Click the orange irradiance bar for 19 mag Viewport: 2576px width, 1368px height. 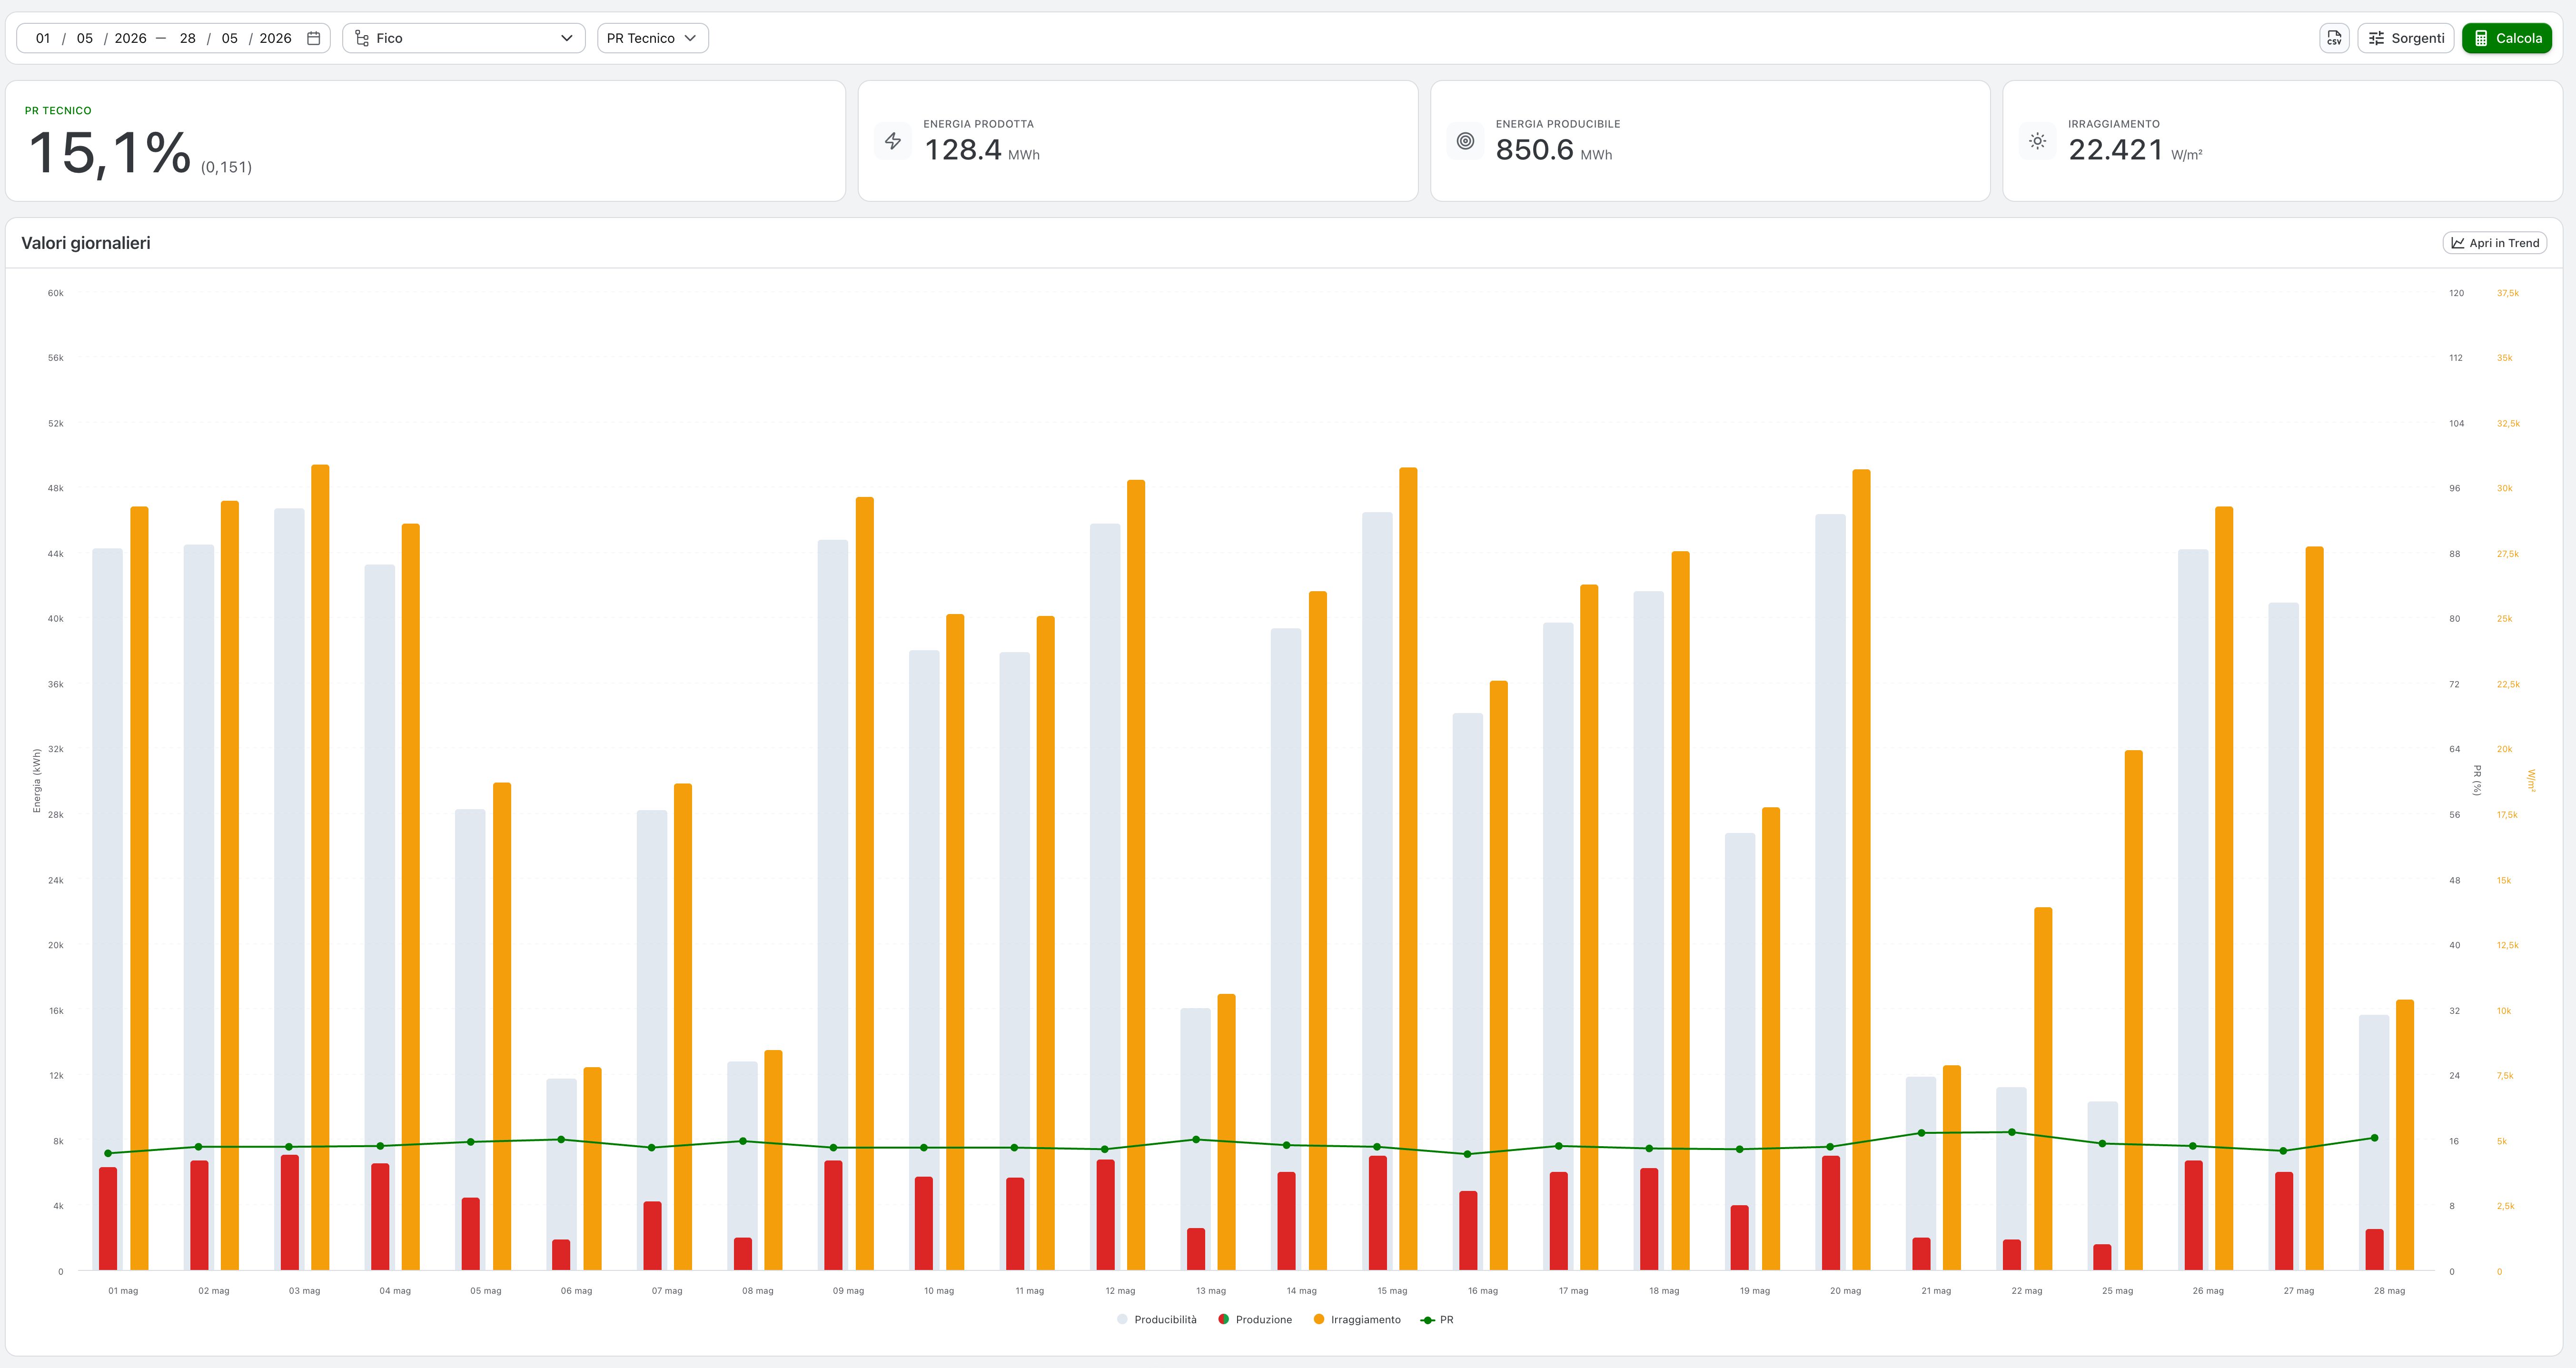tap(1770, 1038)
